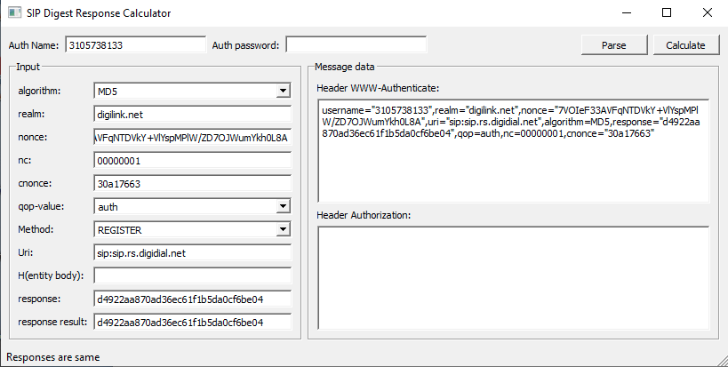Click the cnonce field with 30a17663
This screenshot has height=367, width=728.
click(x=192, y=183)
